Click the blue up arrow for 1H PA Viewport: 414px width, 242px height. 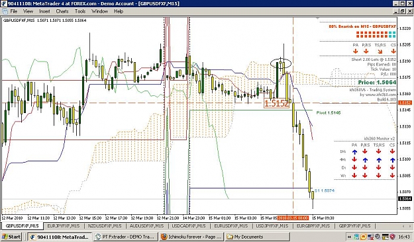click(354, 151)
